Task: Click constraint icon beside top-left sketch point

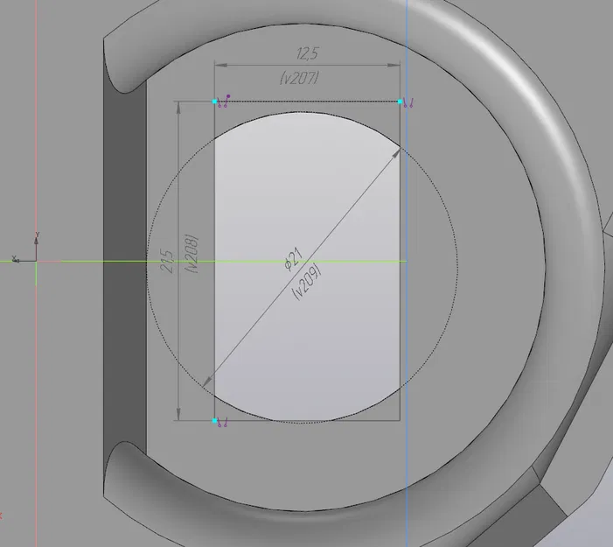Action: (224, 102)
